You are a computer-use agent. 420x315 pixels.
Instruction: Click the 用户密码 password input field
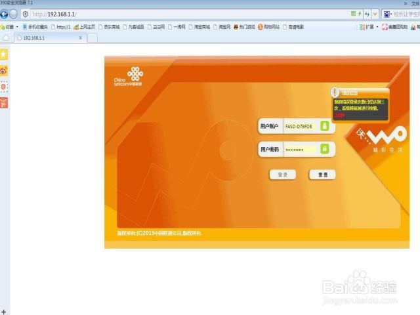[301, 149]
